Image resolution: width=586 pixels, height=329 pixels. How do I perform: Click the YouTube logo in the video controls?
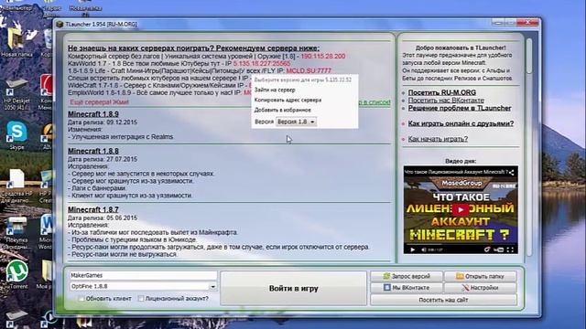click(x=499, y=249)
